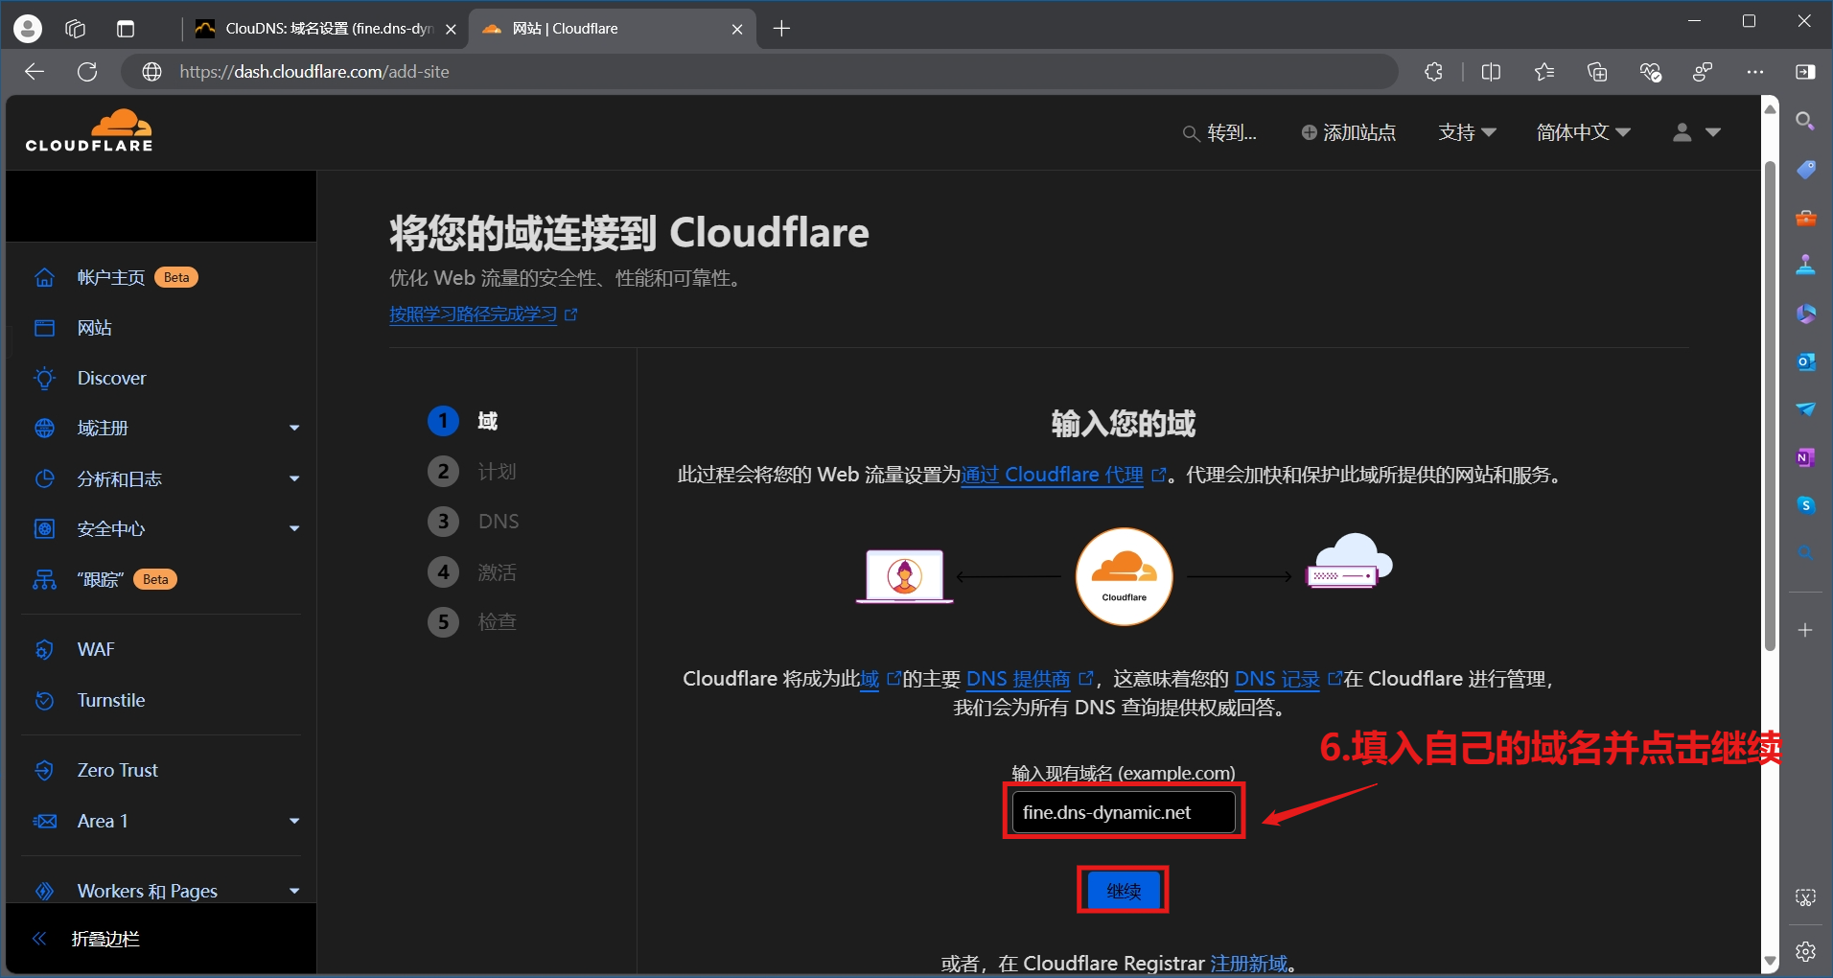Open browser favorites star icon
This screenshot has width=1833, height=978.
point(1543,72)
